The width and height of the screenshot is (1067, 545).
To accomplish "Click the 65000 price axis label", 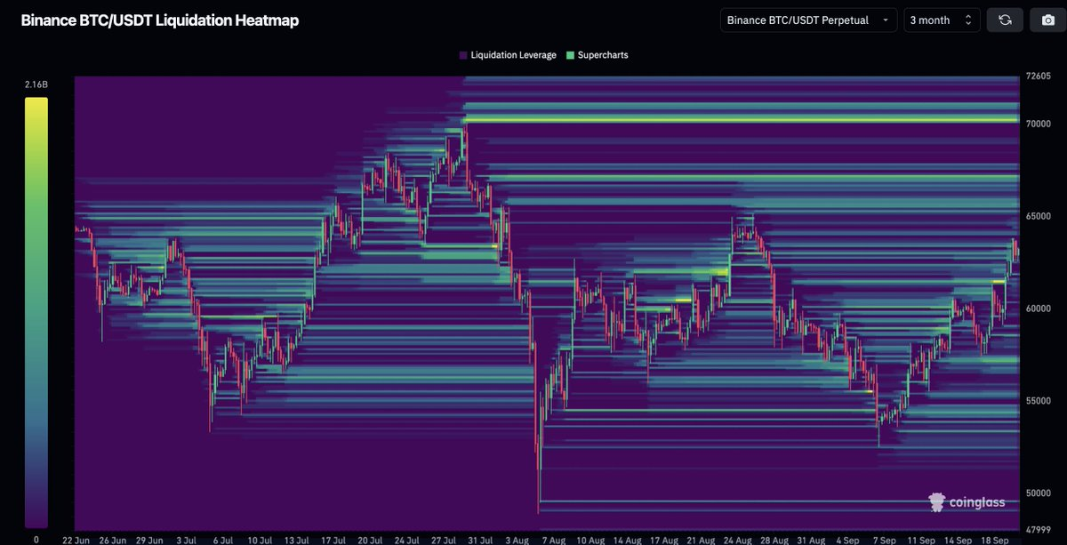I will point(1039,216).
